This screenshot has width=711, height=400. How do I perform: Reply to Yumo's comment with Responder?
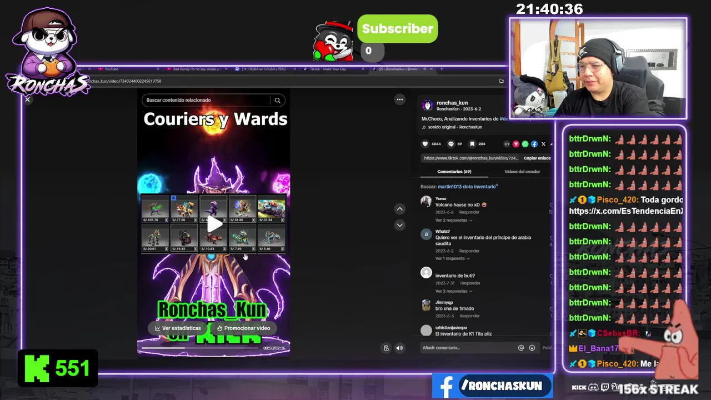pos(469,212)
